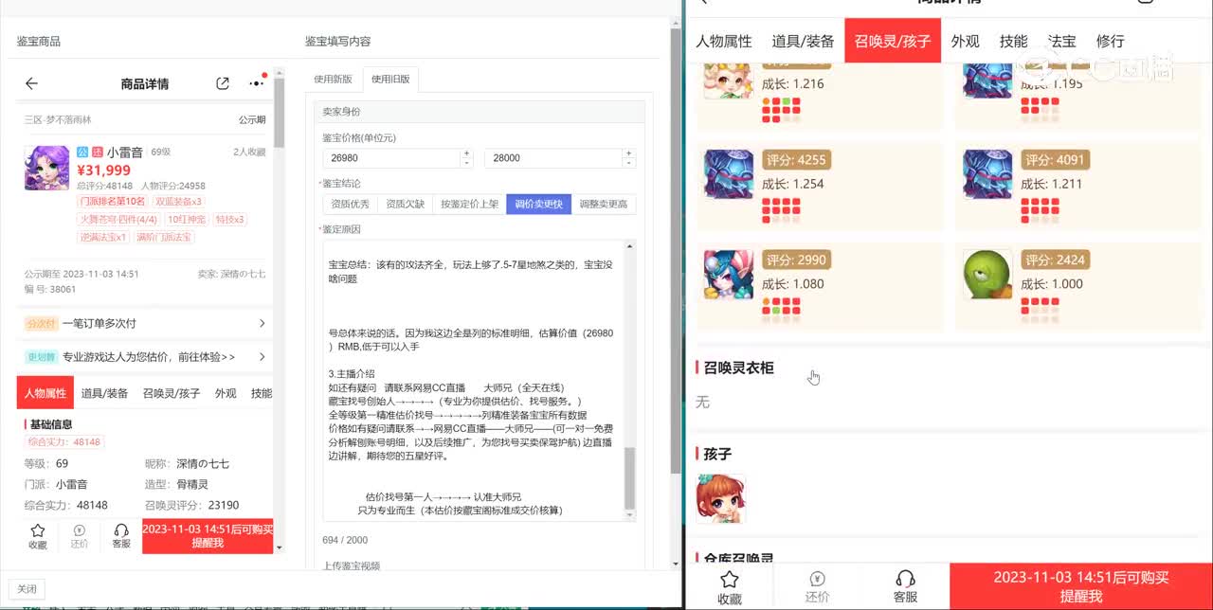This screenshot has width=1213, height=610.
Task: Click the 28000 price input field
Action: point(552,158)
